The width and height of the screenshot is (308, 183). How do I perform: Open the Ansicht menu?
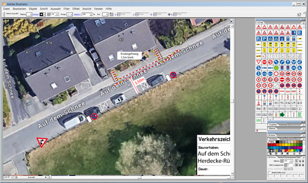(x=87, y=9)
